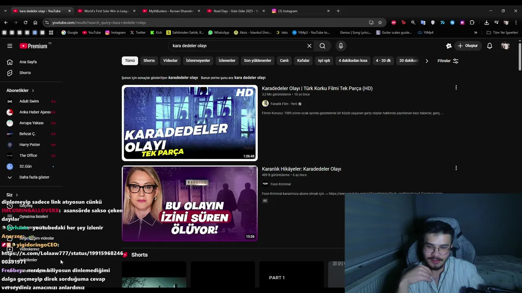This screenshot has height=293, width=522.
Task: Go back to the previous page
Action: [x=6, y=22]
